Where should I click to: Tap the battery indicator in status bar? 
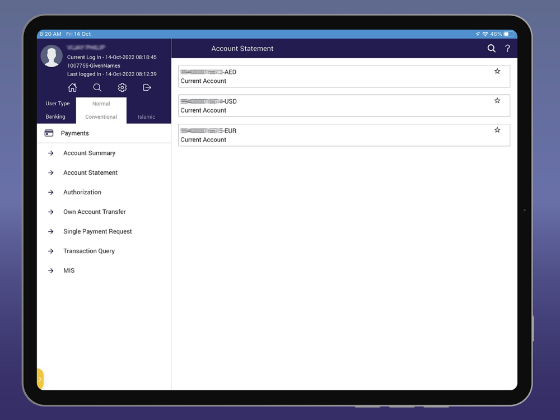click(x=508, y=34)
